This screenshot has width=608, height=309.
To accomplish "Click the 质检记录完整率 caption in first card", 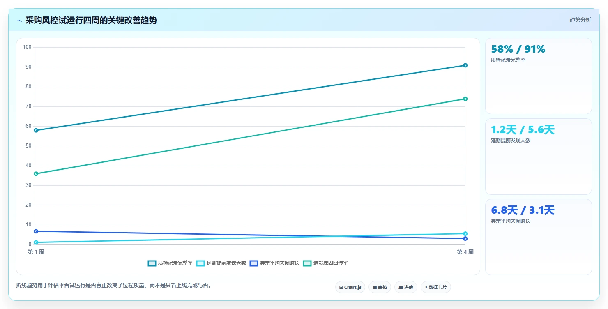I will point(508,60).
